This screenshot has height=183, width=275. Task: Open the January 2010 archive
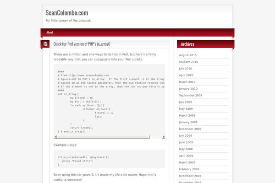tap(188, 89)
